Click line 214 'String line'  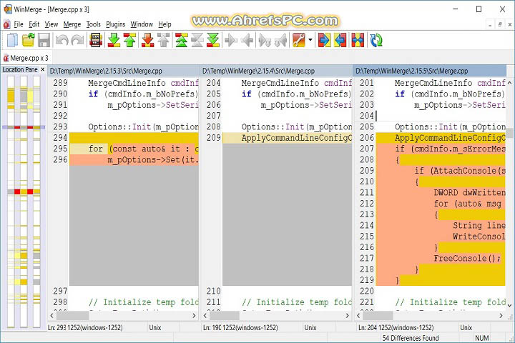click(x=479, y=226)
